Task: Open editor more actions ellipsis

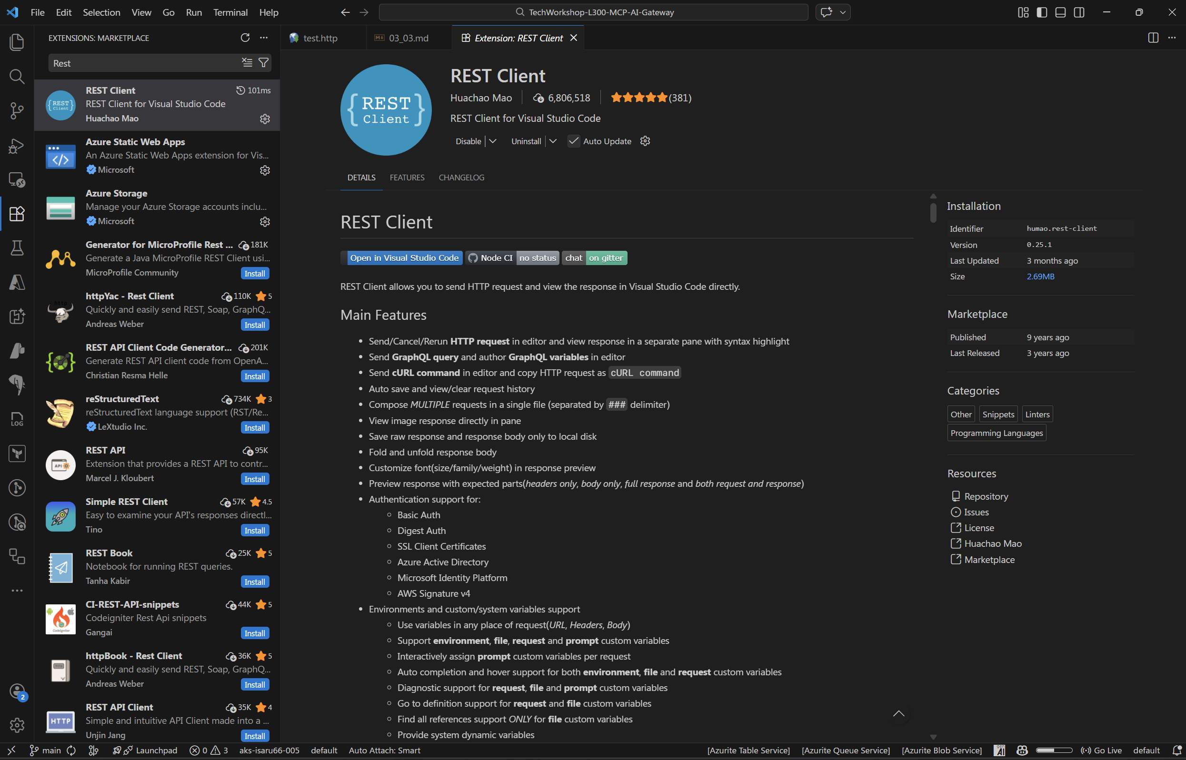Action: point(1172,38)
